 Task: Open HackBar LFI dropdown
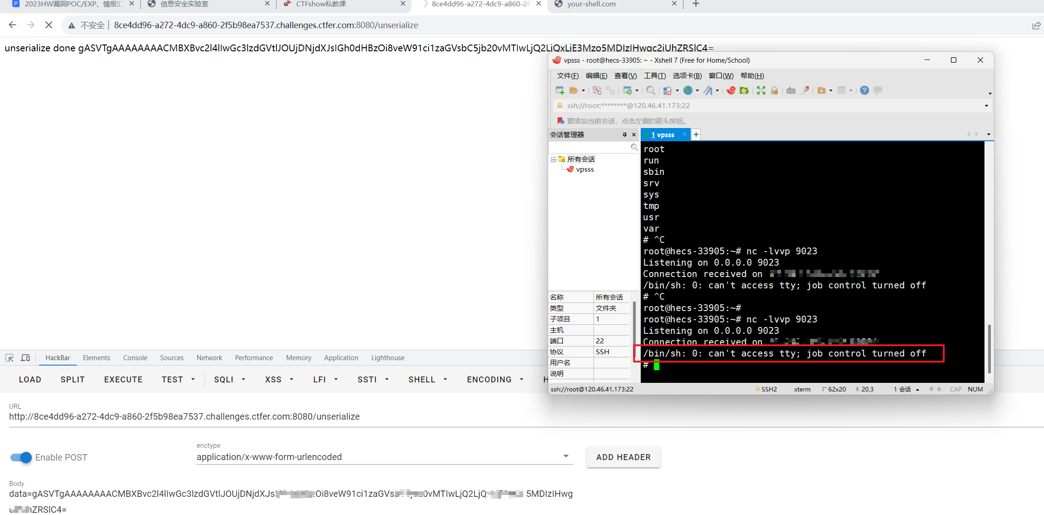(326, 379)
